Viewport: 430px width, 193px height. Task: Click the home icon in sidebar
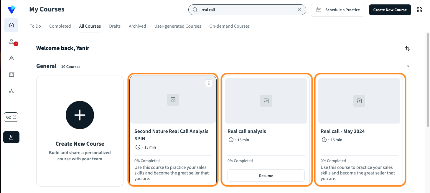tap(11, 25)
